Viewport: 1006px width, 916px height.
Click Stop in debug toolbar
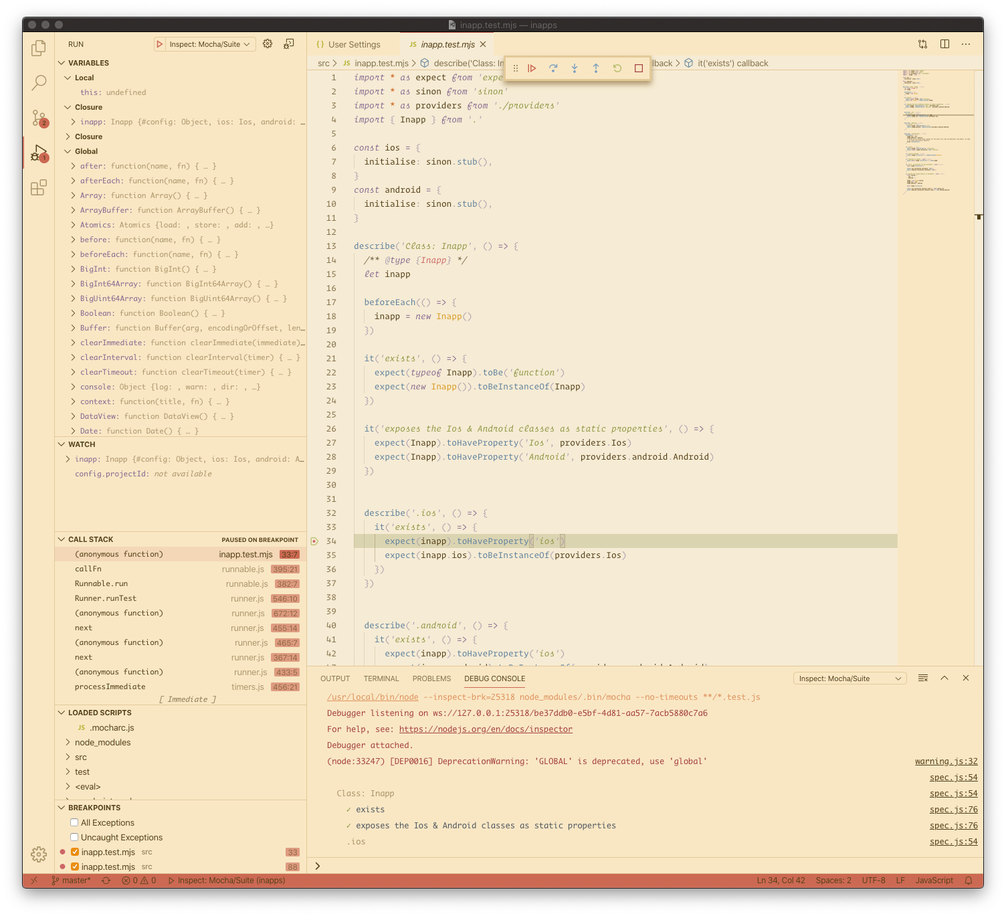pos(639,68)
